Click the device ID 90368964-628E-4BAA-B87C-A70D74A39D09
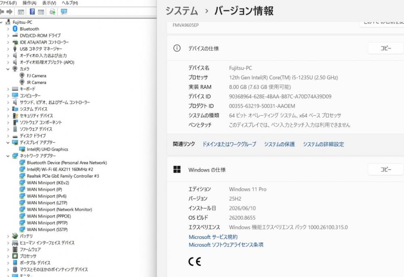Screen dimensions: 404x277 [280, 97]
